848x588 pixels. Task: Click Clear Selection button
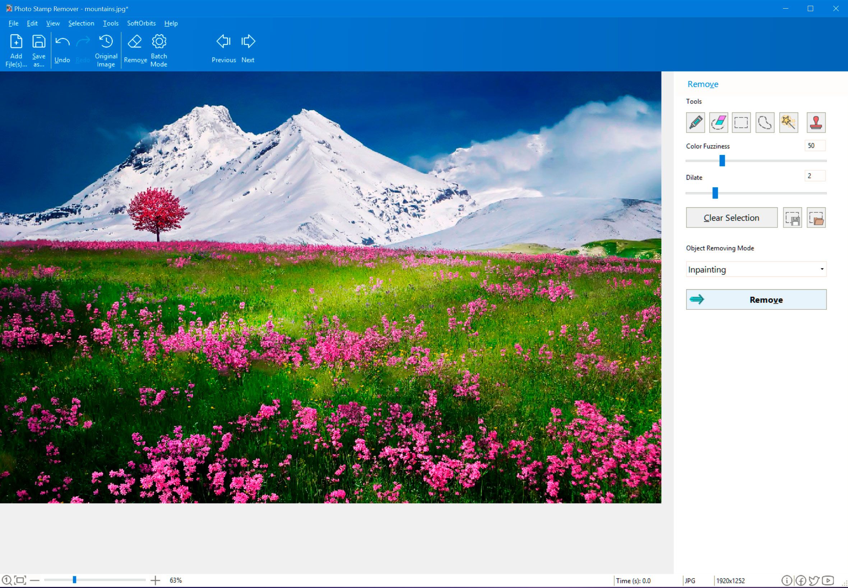pyautogui.click(x=732, y=217)
